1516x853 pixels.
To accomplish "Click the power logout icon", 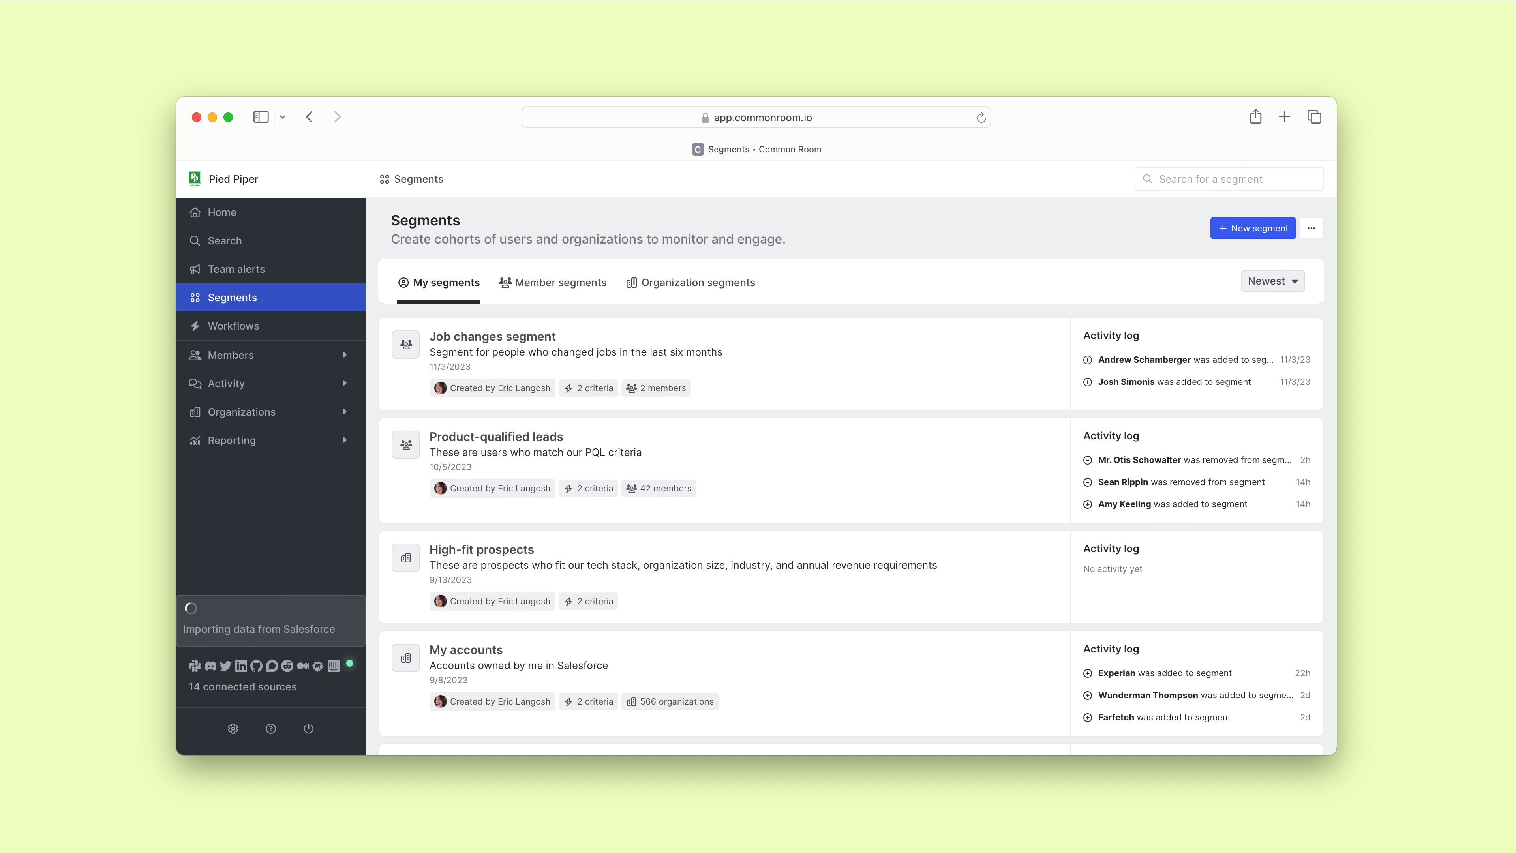I will (x=308, y=728).
